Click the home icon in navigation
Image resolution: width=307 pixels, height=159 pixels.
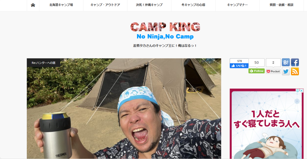33,5
